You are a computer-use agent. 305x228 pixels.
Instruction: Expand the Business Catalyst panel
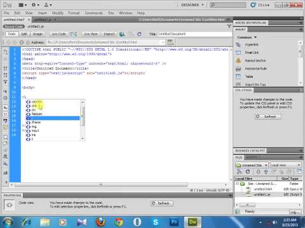(250, 151)
